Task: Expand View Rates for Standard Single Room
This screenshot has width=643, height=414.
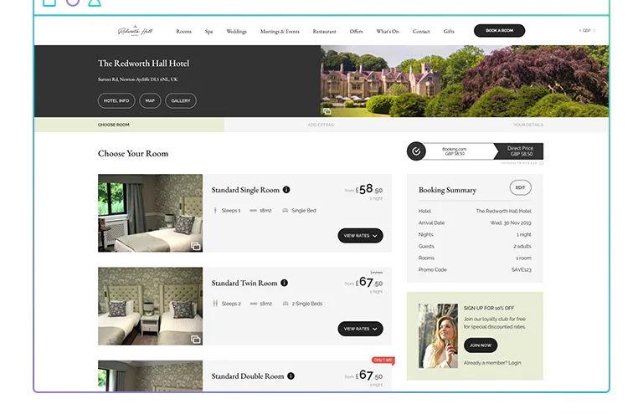Action: coord(360,236)
